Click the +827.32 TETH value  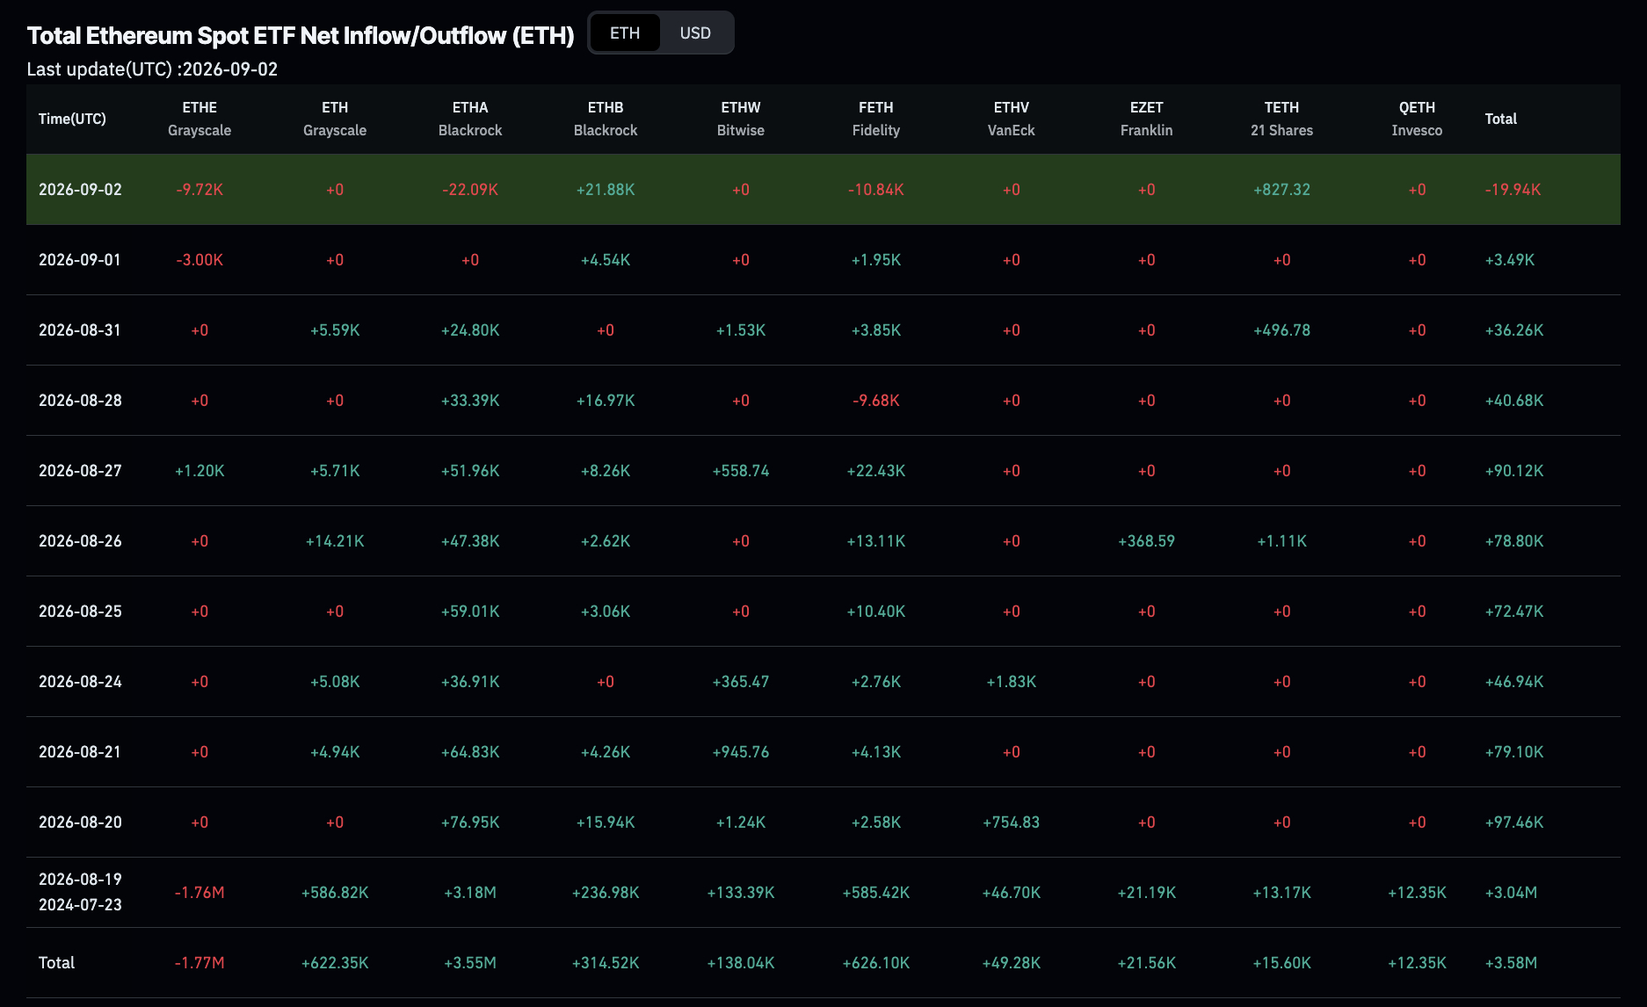1282,190
